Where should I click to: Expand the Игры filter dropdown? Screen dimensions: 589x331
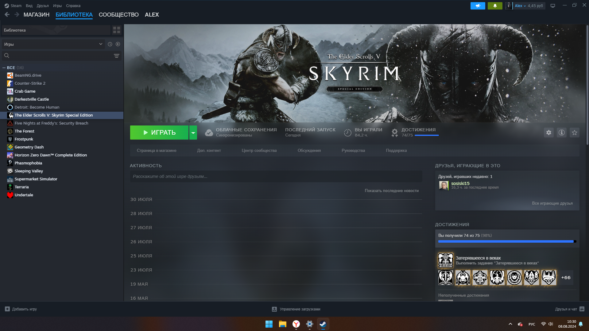(x=53, y=44)
